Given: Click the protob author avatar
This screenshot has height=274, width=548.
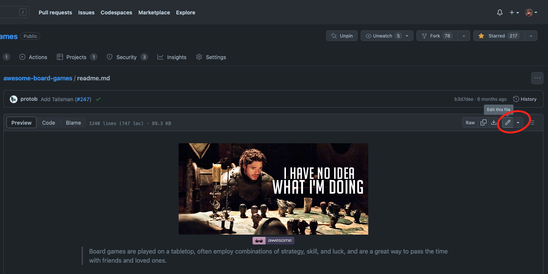Looking at the screenshot, I should [x=14, y=99].
